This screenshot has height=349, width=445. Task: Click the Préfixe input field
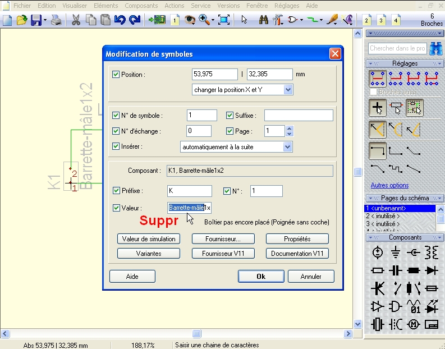click(190, 191)
